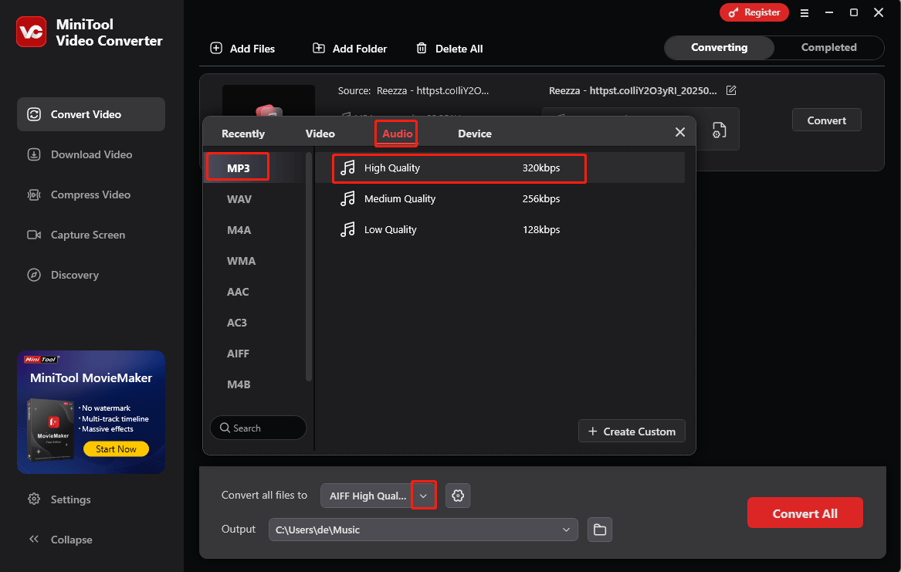Click the Add Files plus icon
The height and width of the screenshot is (572, 901).
216,48
